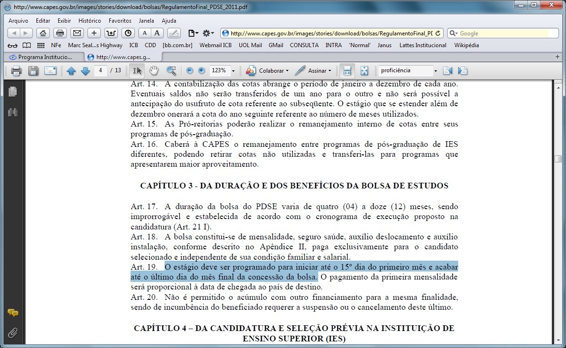
Task: Click the URL address field
Action: 331,33
